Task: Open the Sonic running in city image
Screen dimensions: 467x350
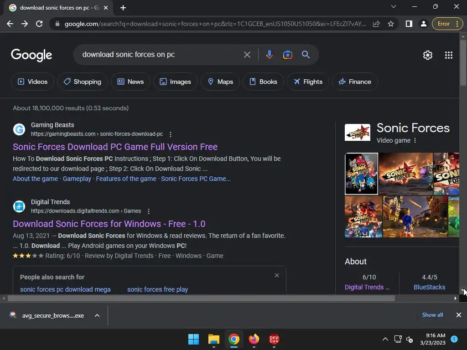Action: pos(415,216)
